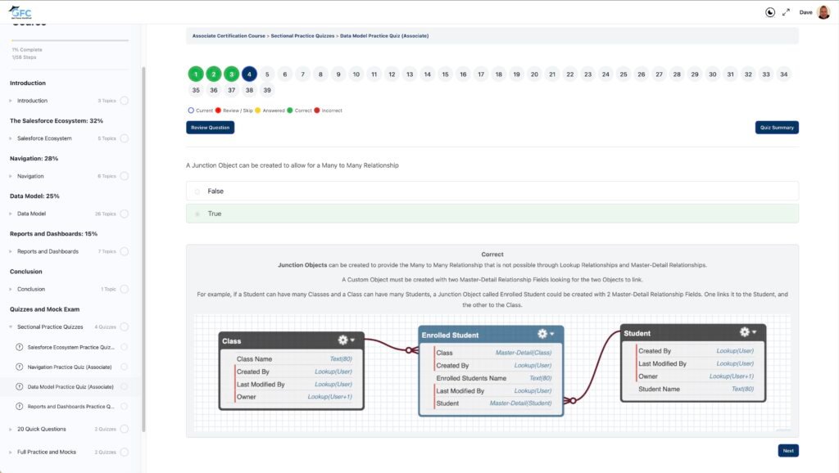Click the Master-Detail(Student) field type
The height and width of the screenshot is (473, 839).
pos(520,403)
